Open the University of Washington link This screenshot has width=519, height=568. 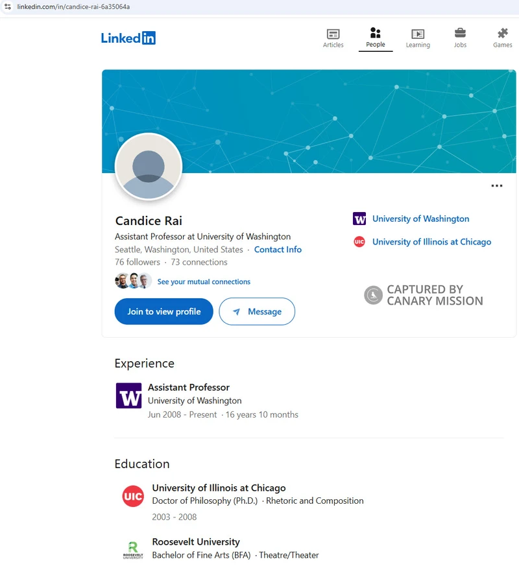[x=421, y=219]
